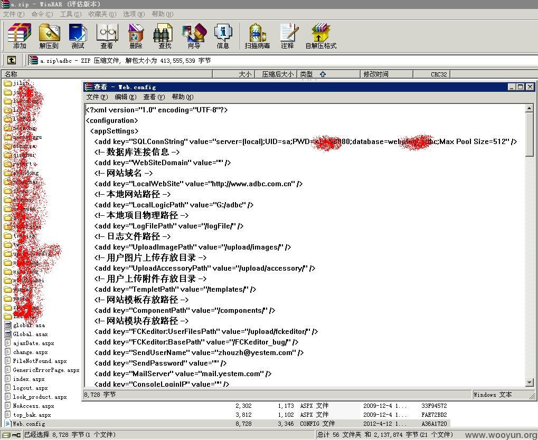Click the SendUserName line in viewer
538x440 pixels.
[199, 352]
